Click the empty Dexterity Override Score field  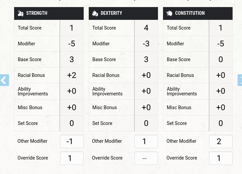click(x=146, y=158)
